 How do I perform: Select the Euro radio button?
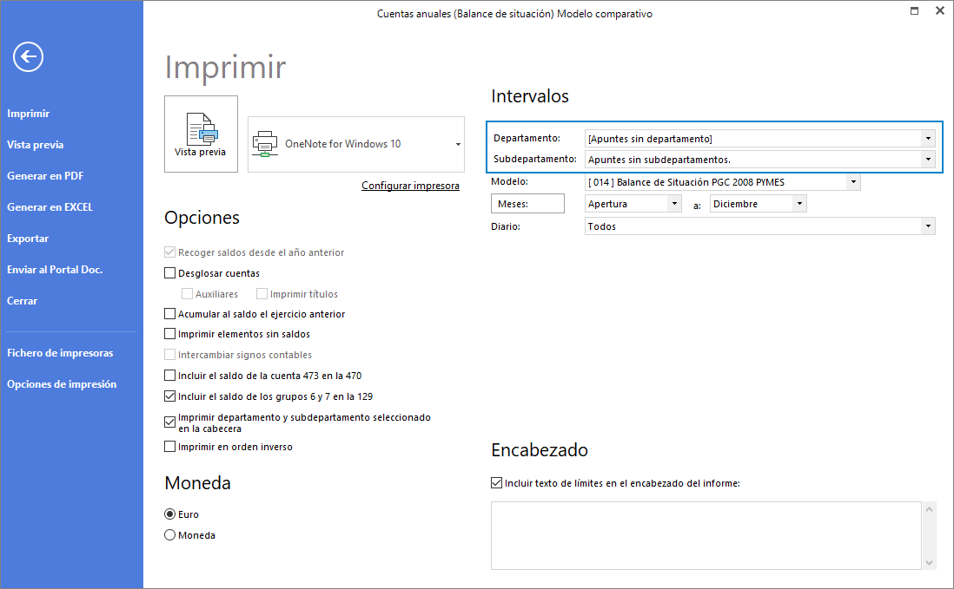[169, 514]
